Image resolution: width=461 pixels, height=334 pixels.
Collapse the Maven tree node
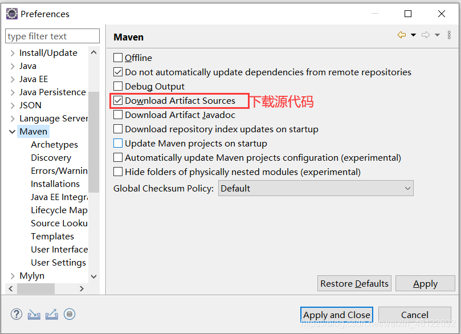coord(13,132)
